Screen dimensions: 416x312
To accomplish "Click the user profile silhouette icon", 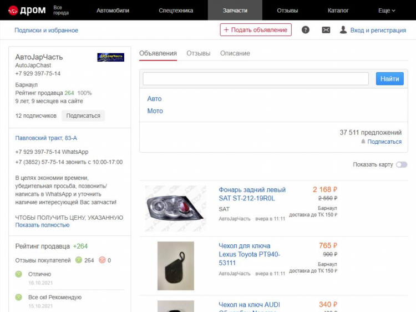I will (x=343, y=30).
